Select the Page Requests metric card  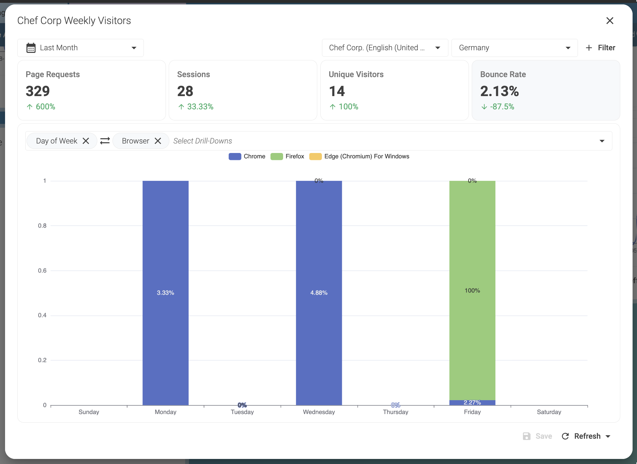91,90
